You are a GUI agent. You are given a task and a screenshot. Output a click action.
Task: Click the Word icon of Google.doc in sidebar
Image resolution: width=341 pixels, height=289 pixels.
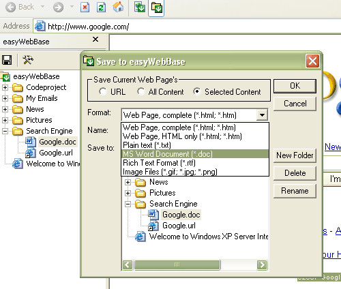[x=30, y=142]
